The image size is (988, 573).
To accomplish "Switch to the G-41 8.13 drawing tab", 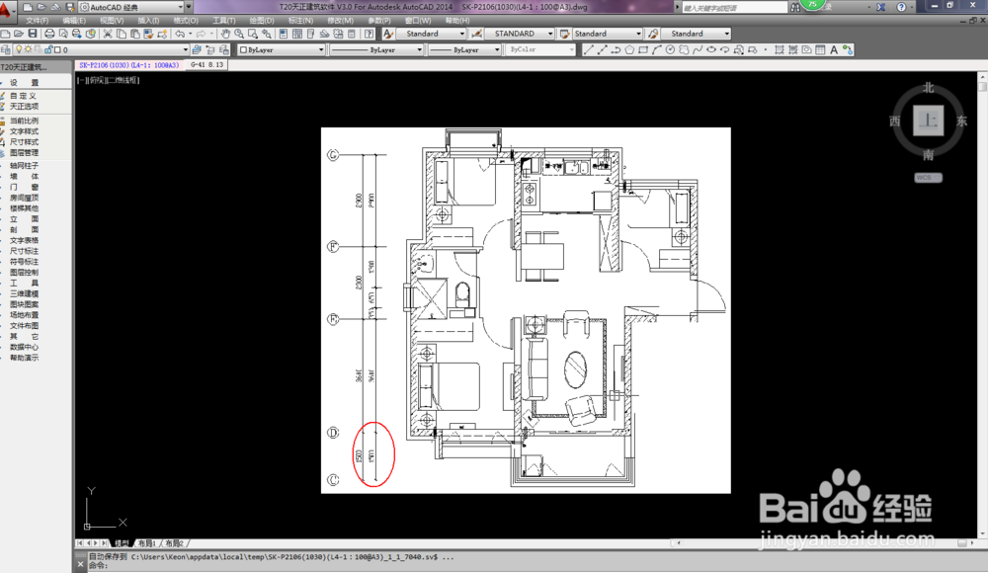I will [206, 65].
